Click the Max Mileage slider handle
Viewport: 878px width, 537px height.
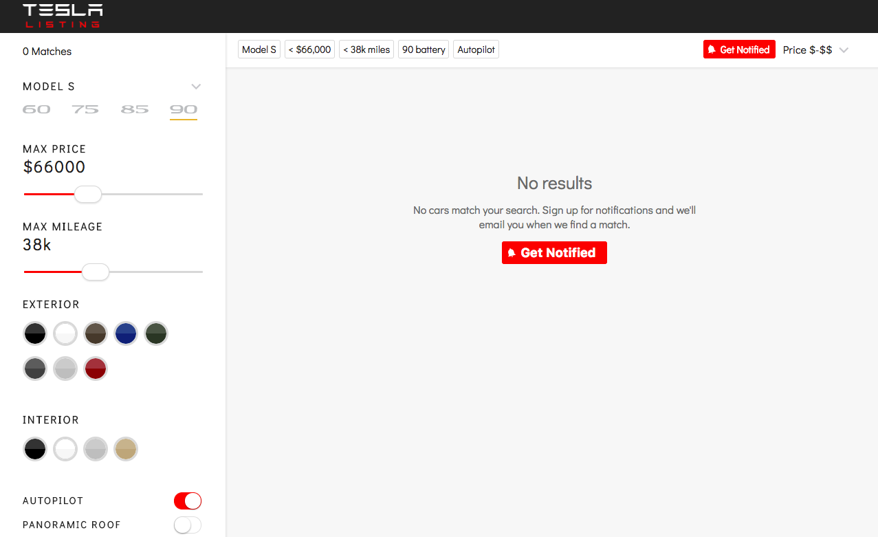pos(96,272)
